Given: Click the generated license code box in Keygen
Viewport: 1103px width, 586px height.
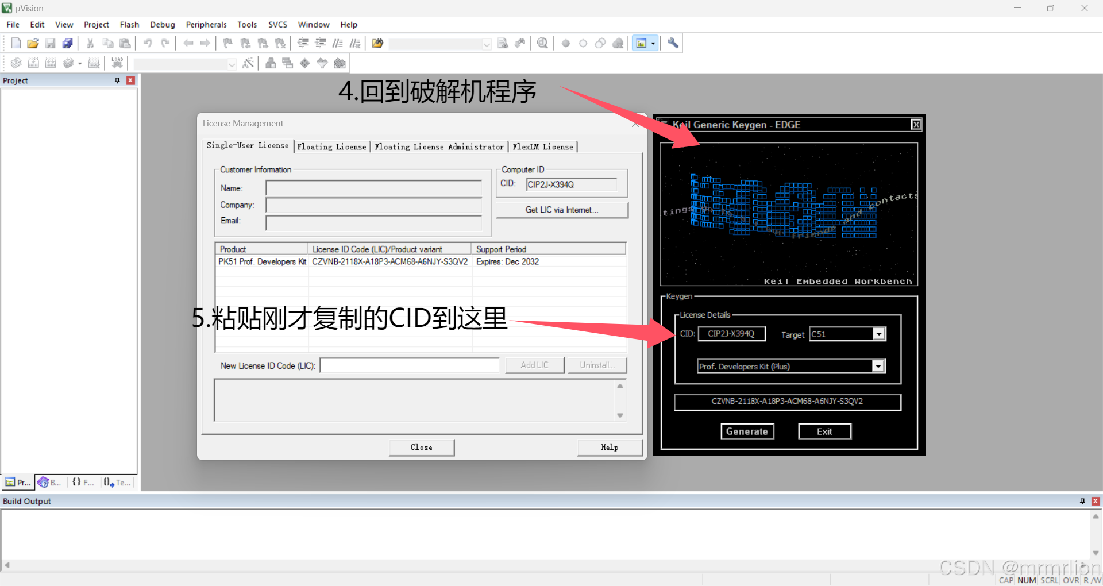Looking at the screenshot, I should [x=787, y=402].
